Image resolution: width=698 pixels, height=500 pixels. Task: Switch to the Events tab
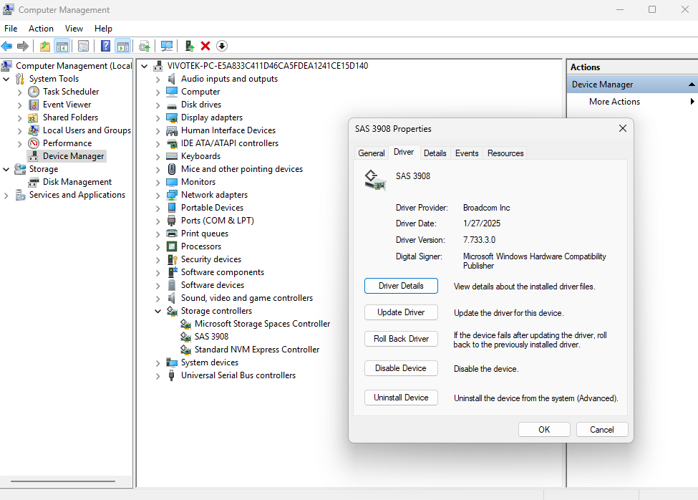(467, 153)
